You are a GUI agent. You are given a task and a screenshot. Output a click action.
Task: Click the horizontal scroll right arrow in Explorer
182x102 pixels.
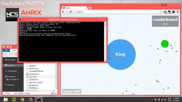pyautogui.click(x=54, y=91)
